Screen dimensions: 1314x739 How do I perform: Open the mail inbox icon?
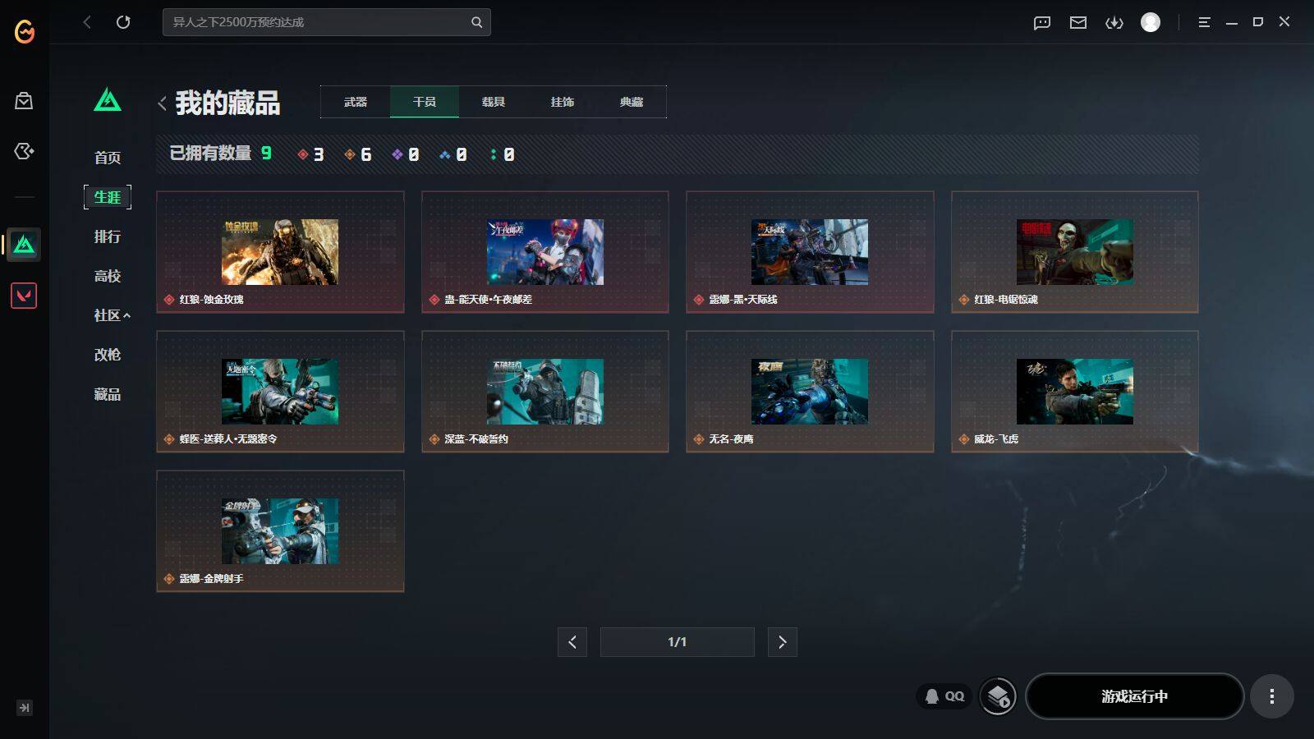pos(1078,22)
